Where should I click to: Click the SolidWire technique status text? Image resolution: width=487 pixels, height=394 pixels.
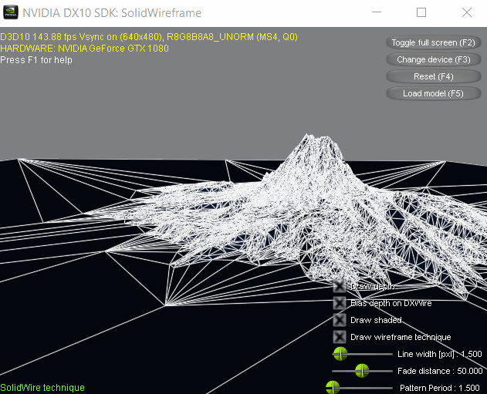pyautogui.click(x=42, y=388)
